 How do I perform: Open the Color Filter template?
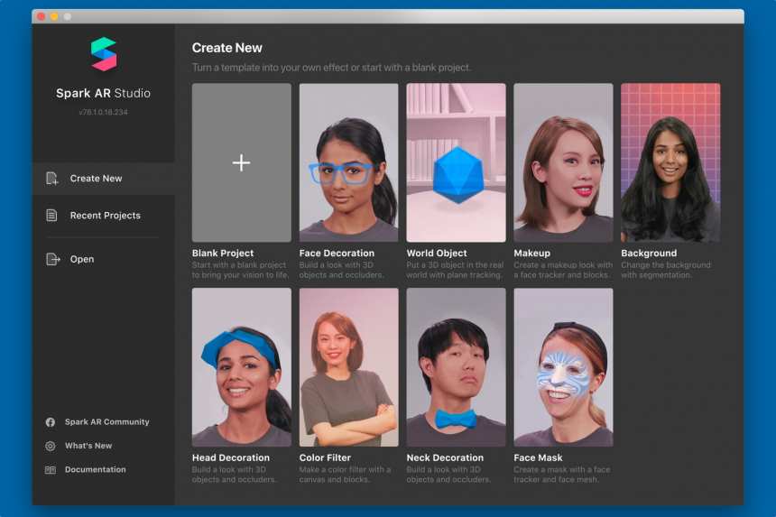coord(348,366)
